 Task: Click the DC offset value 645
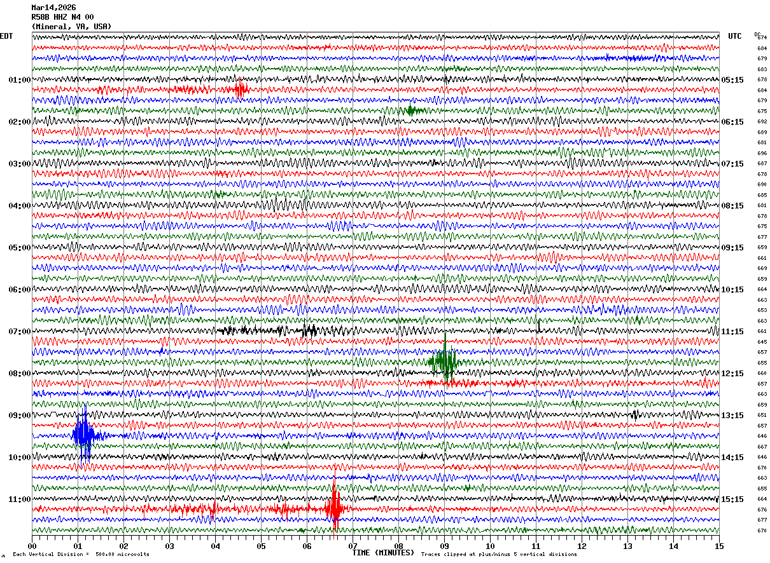pyautogui.click(x=762, y=342)
